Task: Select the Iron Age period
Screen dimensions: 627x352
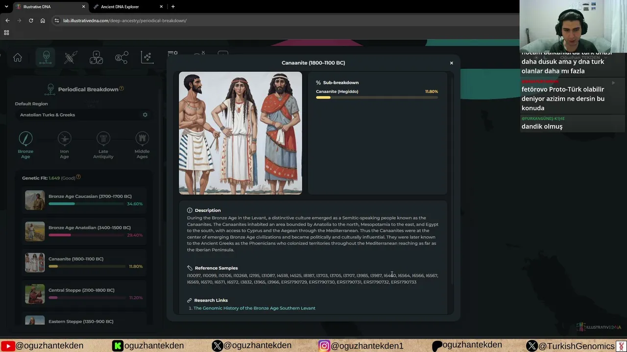Action: 64,145
